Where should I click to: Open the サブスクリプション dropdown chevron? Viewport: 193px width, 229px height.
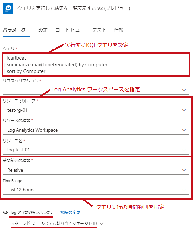(184, 90)
